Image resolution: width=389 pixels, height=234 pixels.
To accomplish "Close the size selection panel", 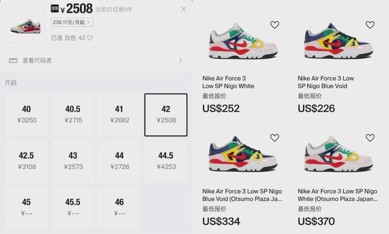I will pos(183,9).
